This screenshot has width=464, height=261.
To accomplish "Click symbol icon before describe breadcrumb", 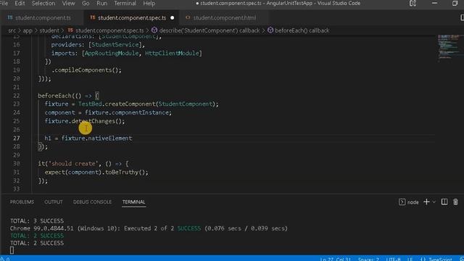I will (x=154, y=30).
